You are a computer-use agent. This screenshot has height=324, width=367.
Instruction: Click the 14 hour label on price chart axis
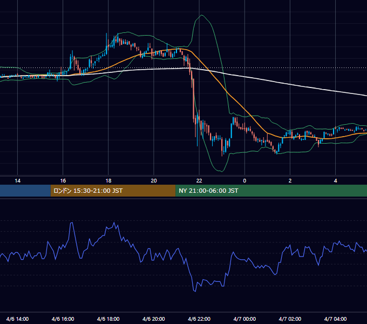tap(18, 181)
